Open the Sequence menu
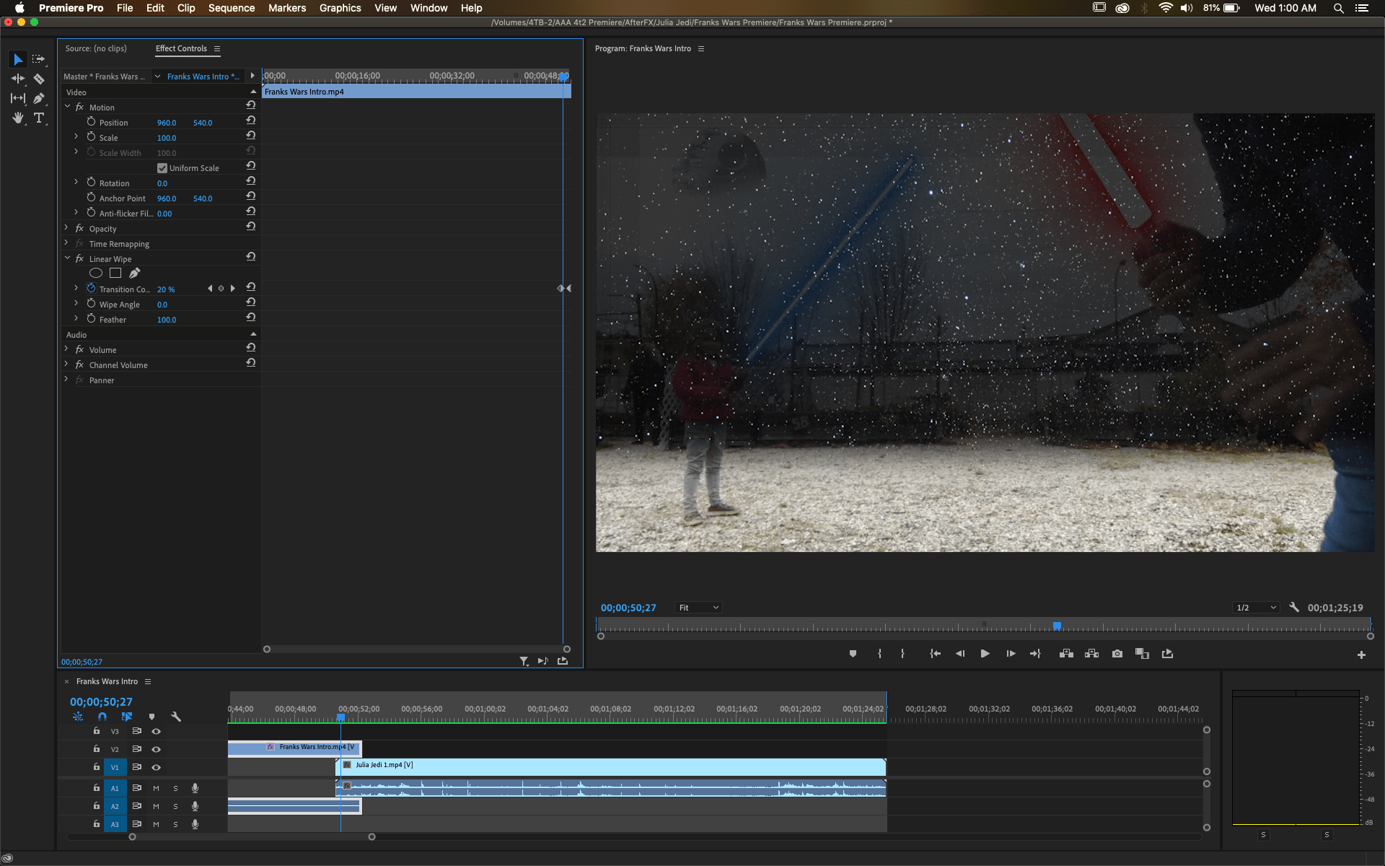The width and height of the screenshot is (1385, 866). pos(231,8)
